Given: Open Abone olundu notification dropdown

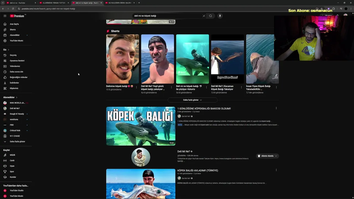Looking at the screenshot, I should point(267,156).
